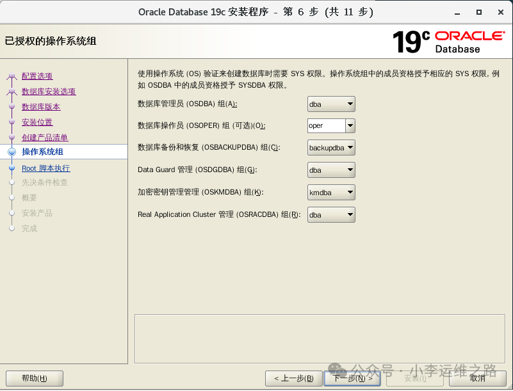Go to the 配置选项 step link
The height and width of the screenshot is (391, 513).
[x=37, y=76]
